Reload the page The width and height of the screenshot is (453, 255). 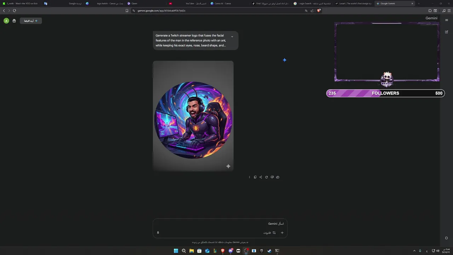coord(15,11)
